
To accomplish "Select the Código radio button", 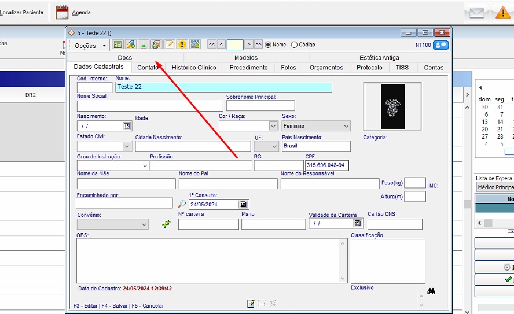I will tap(294, 45).
